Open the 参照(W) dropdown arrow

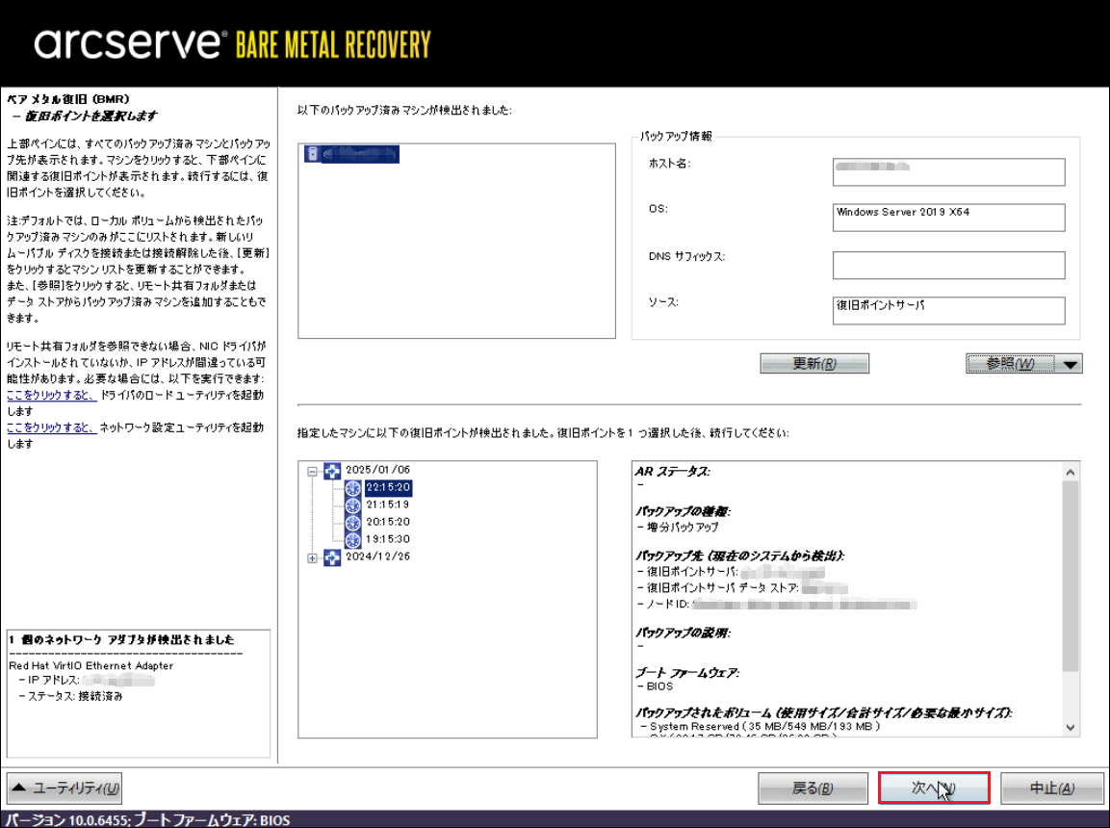[1071, 365]
